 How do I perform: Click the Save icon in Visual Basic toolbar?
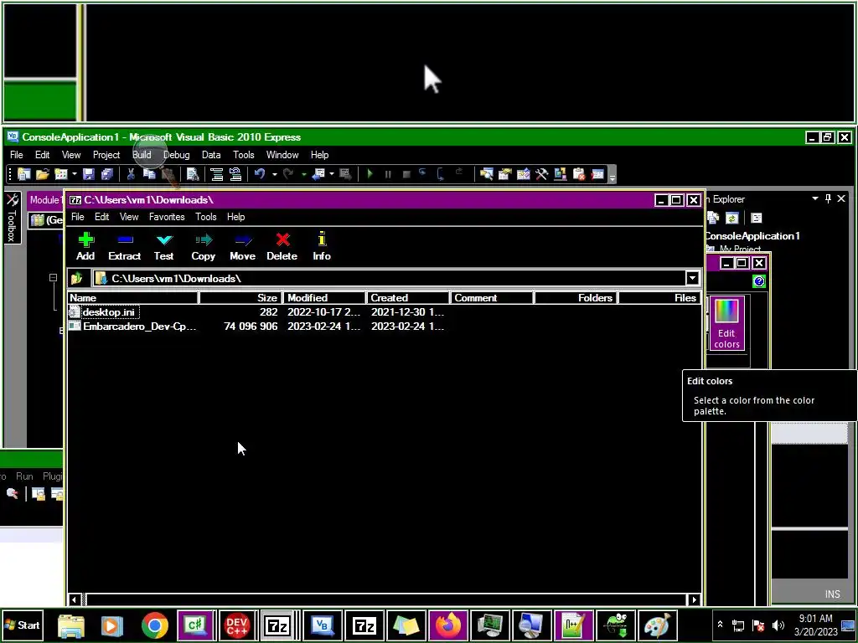89,174
